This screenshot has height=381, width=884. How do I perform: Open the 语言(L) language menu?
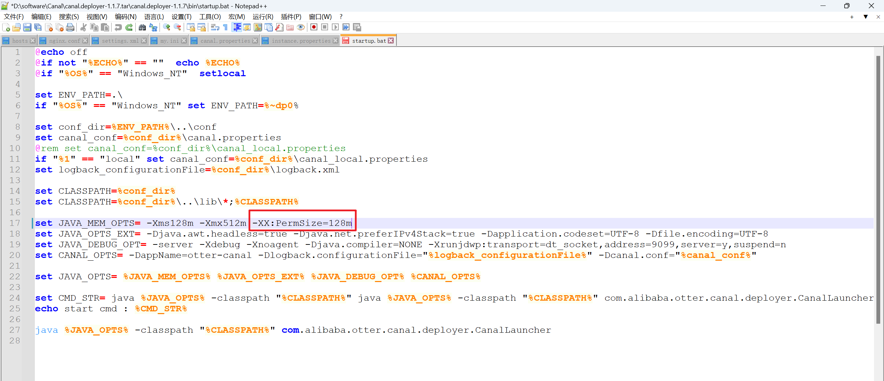[x=154, y=17]
